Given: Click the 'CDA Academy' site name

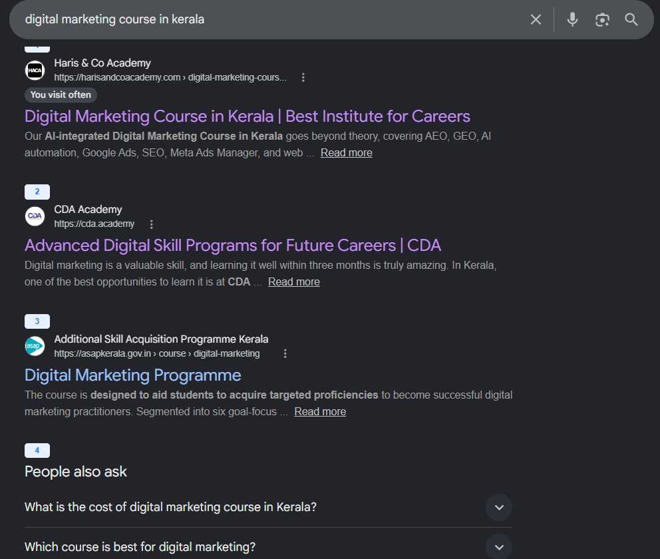Looking at the screenshot, I should tap(88, 210).
